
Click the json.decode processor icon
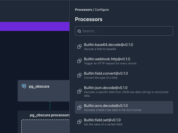coord(79,92)
